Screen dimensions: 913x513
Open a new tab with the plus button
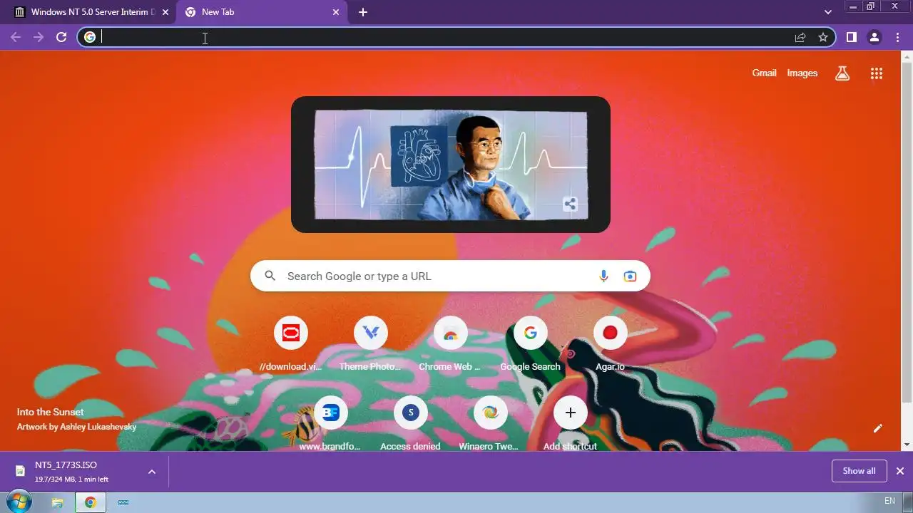pyautogui.click(x=363, y=12)
